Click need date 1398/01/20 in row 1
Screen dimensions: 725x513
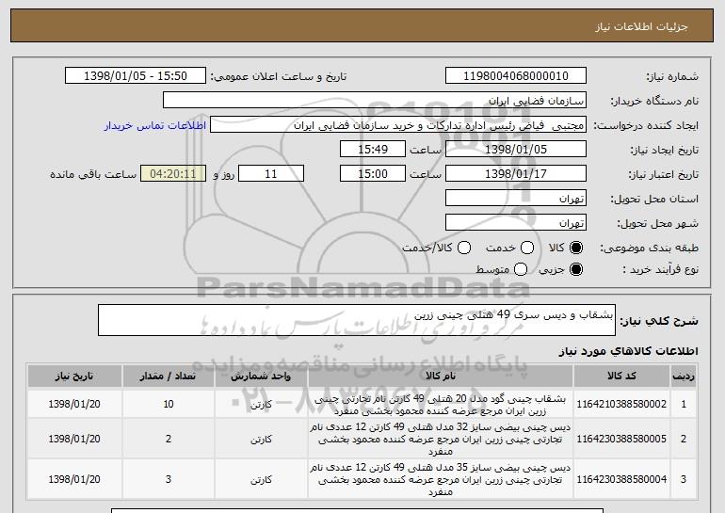click(x=74, y=404)
